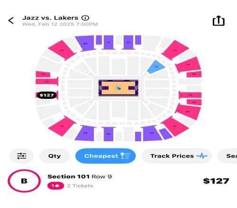The height and width of the screenshot is (208, 237).
Task: Select the circled B deal score badge
Action: (24, 181)
